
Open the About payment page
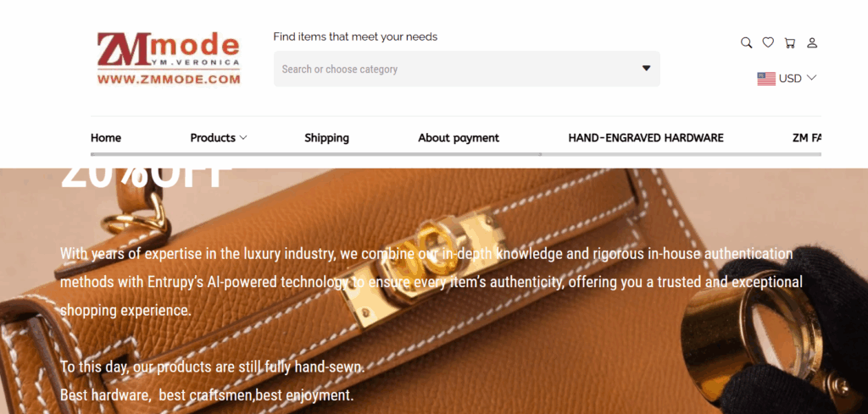click(x=459, y=138)
